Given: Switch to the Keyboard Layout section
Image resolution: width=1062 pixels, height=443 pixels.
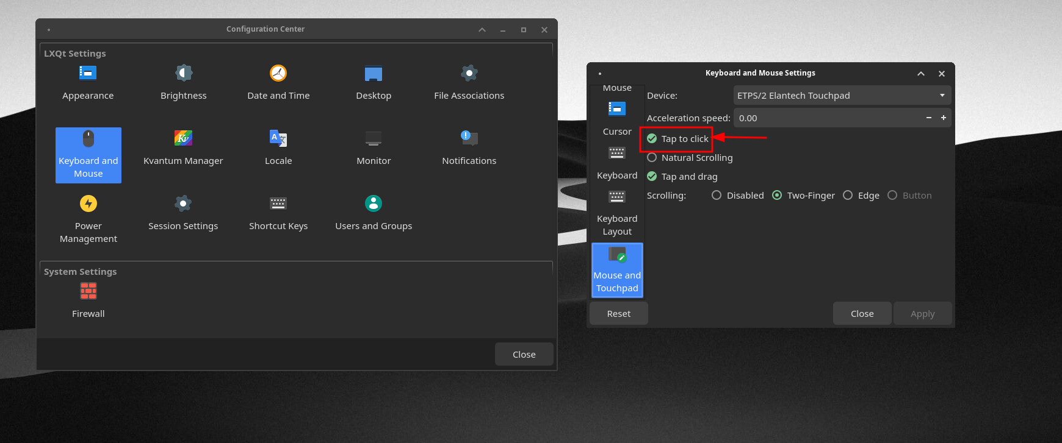Looking at the screenshot, I should [617, 212].
